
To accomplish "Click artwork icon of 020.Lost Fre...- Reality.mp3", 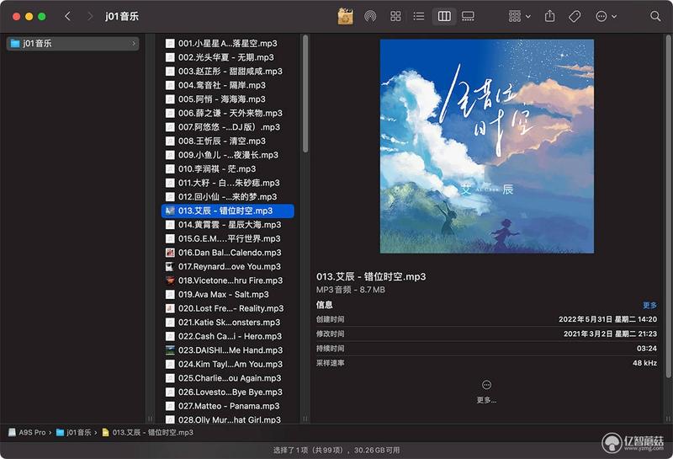I will coord(170,308).
